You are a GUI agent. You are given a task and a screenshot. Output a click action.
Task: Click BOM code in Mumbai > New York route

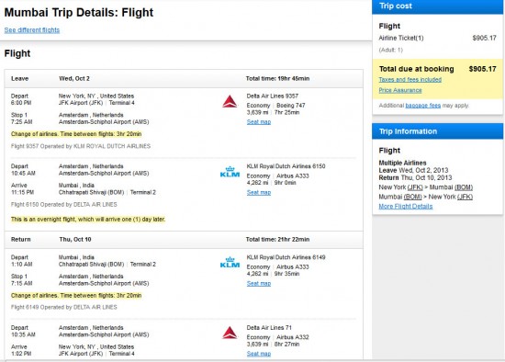coord(412,197)
